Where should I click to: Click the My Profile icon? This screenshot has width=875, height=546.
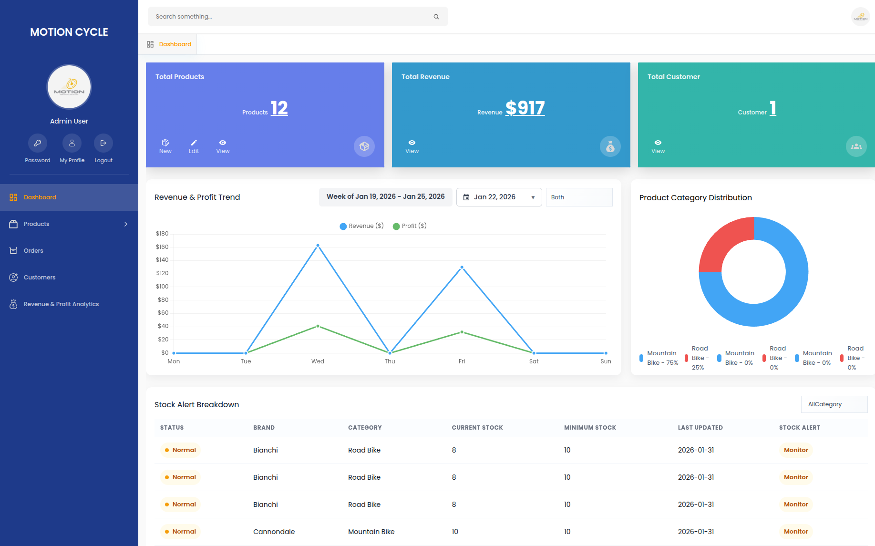tap(72, 143)
